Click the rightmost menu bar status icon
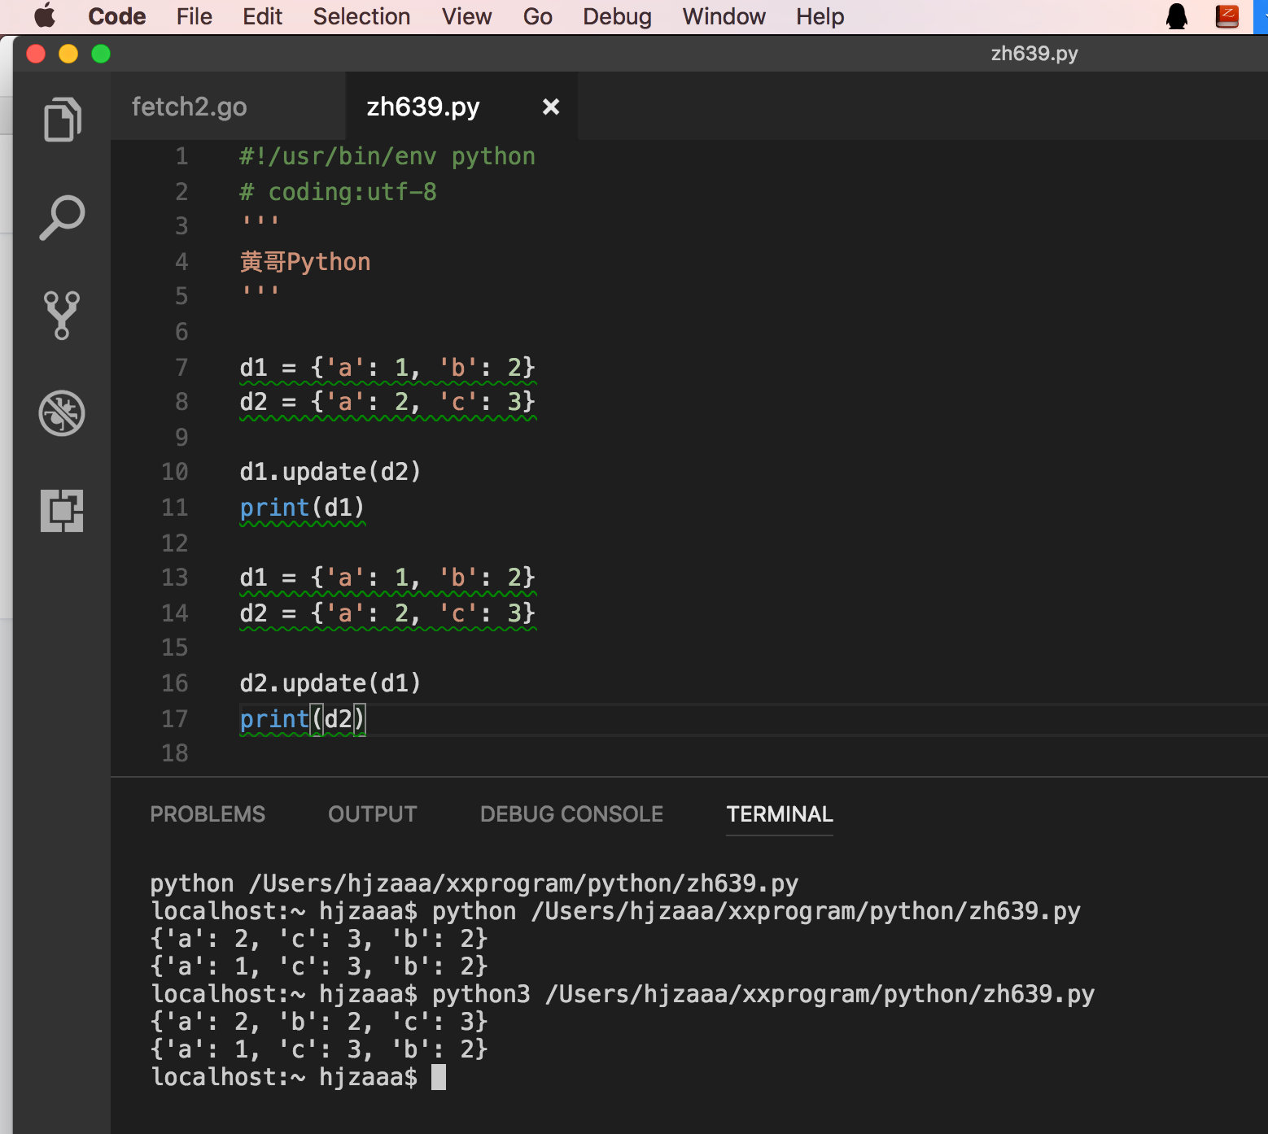The height and width of the screenshot is (1134, 1268). [1227, 15]
